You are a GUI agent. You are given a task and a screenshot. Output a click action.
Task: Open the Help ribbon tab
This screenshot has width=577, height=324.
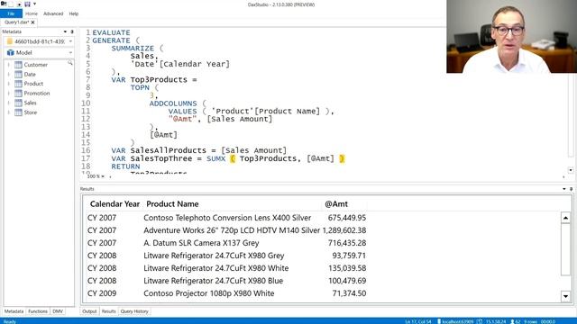74,13
